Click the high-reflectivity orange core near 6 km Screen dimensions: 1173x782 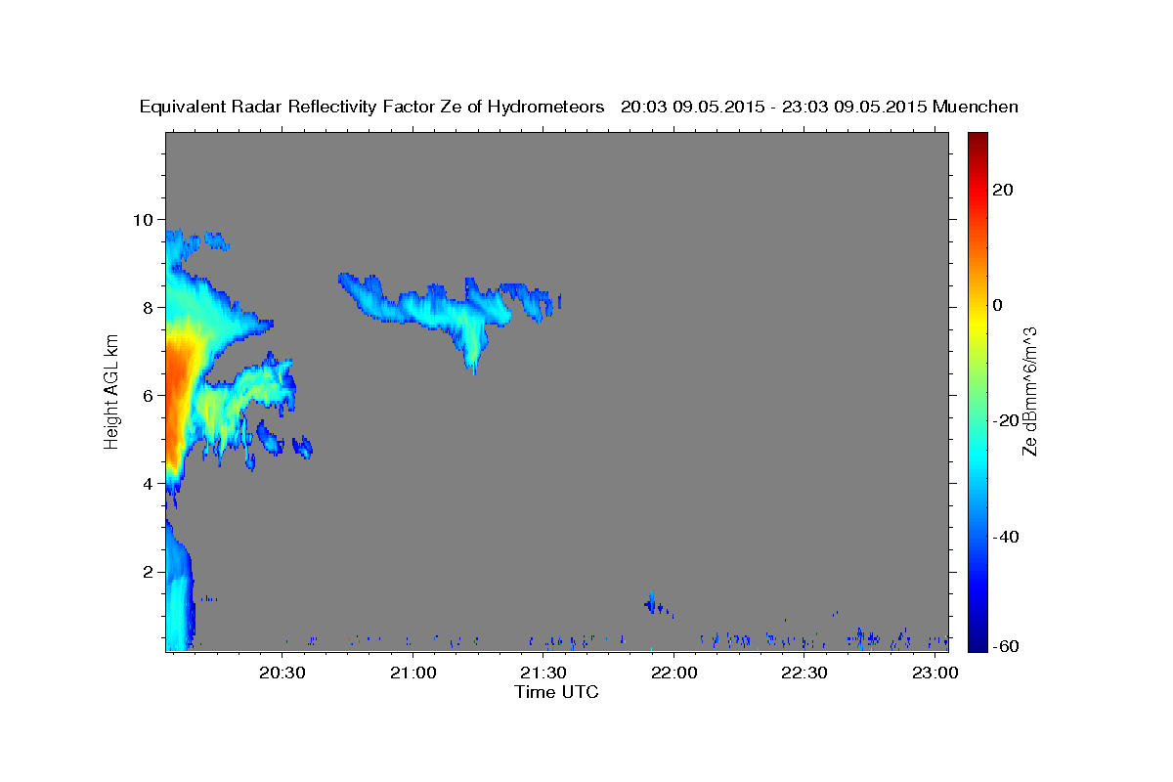176,401
